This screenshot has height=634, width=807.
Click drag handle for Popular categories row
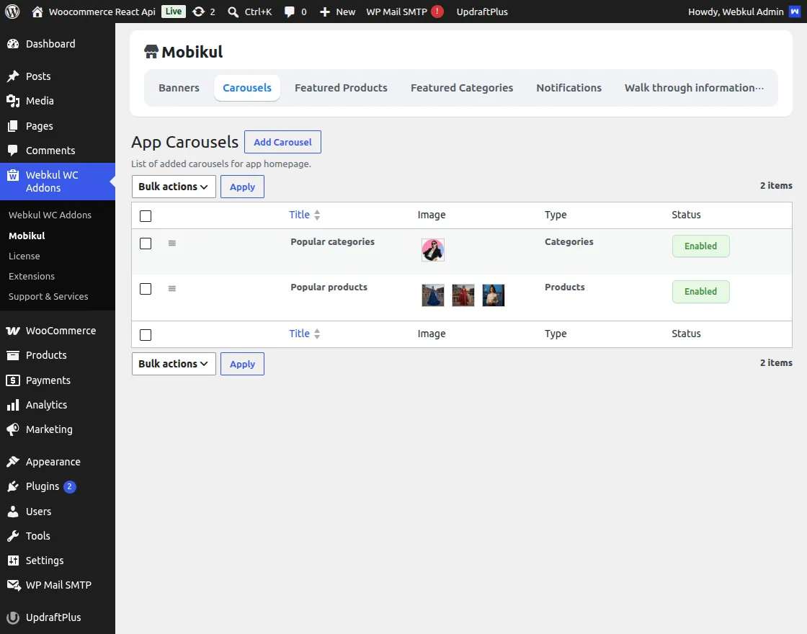click(172, 244)
